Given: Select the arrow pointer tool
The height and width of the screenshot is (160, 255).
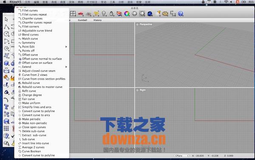Looking at the screenshot, I should (x=6, y=20).
